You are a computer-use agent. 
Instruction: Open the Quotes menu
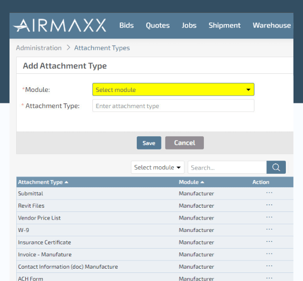[x=158, y=25]
